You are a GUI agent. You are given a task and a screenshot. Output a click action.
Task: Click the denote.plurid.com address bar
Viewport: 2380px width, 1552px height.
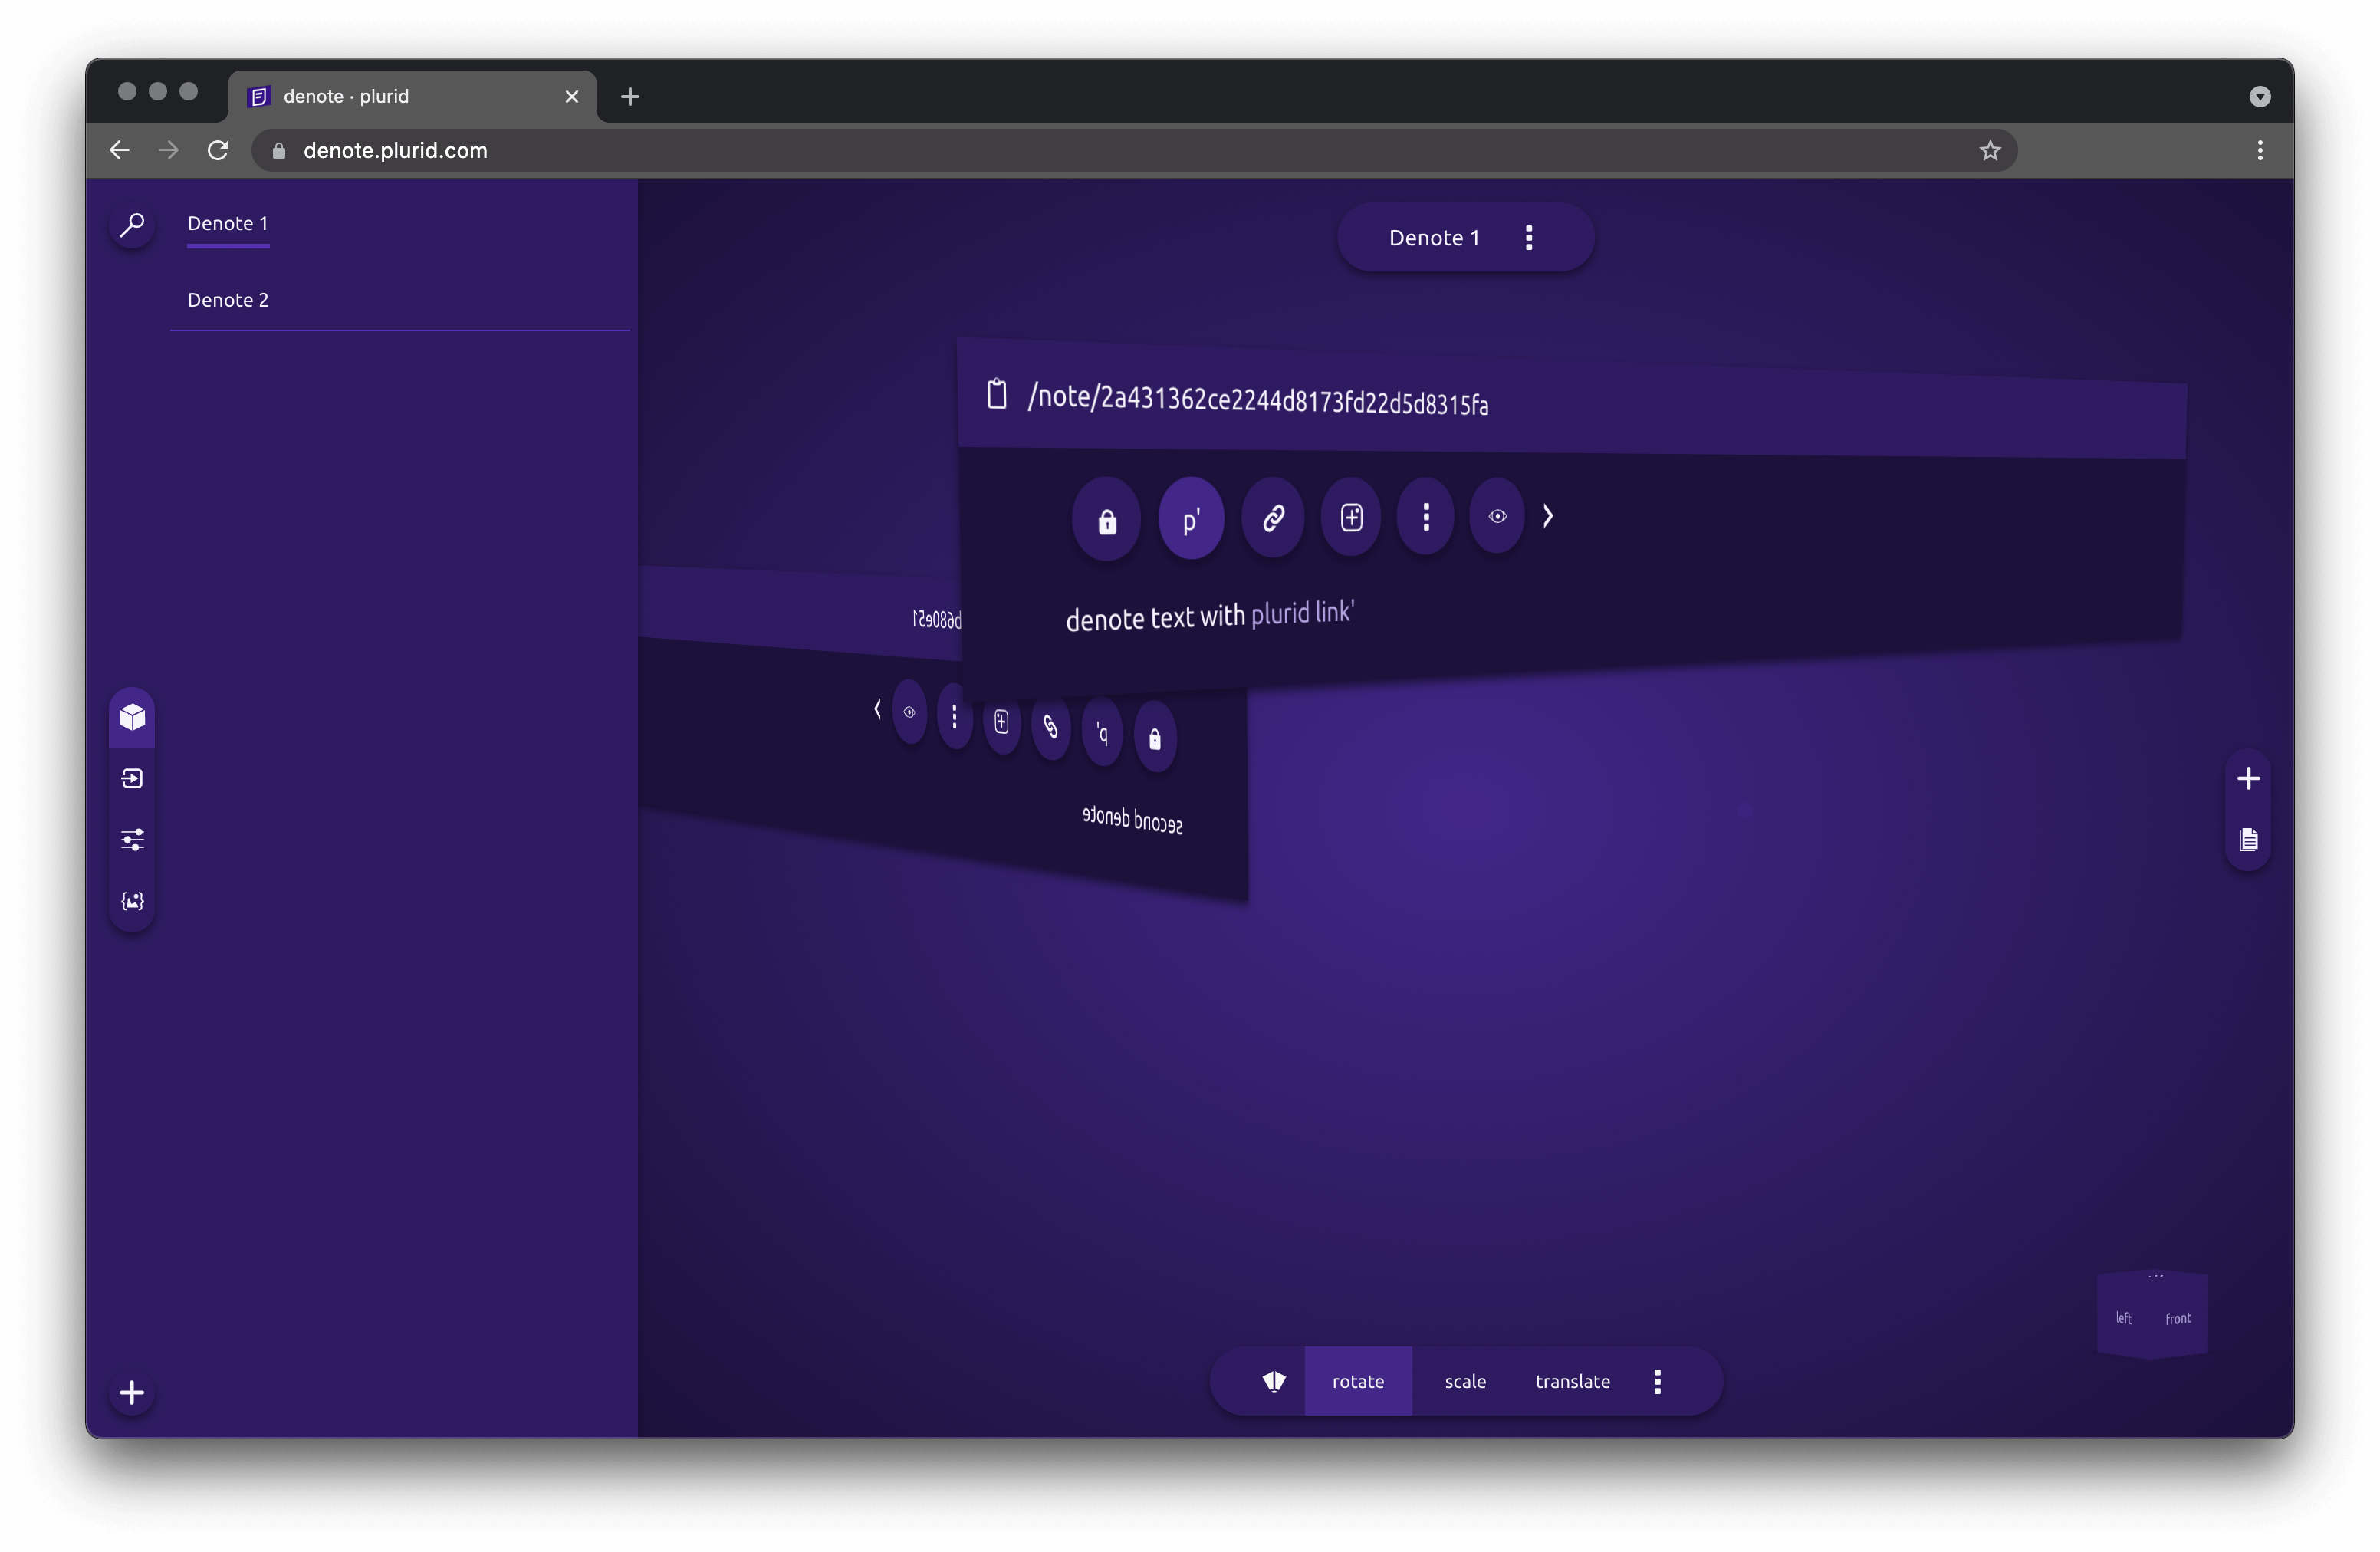tap(1133, 150)
